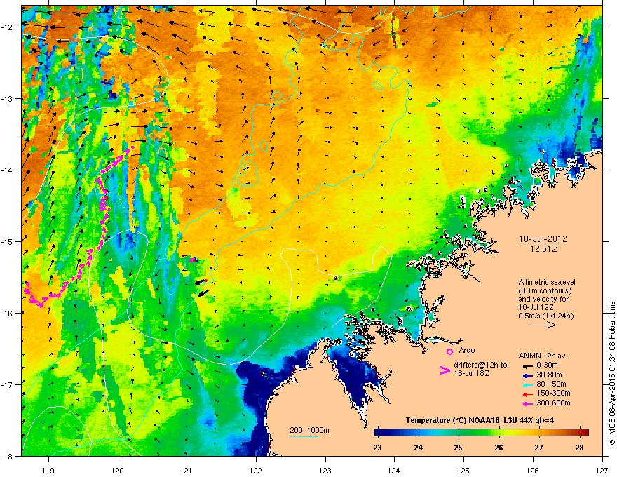Select the '12:51Z' time text
The width and height of the screenshot is (617, 477).
point(543,249)
